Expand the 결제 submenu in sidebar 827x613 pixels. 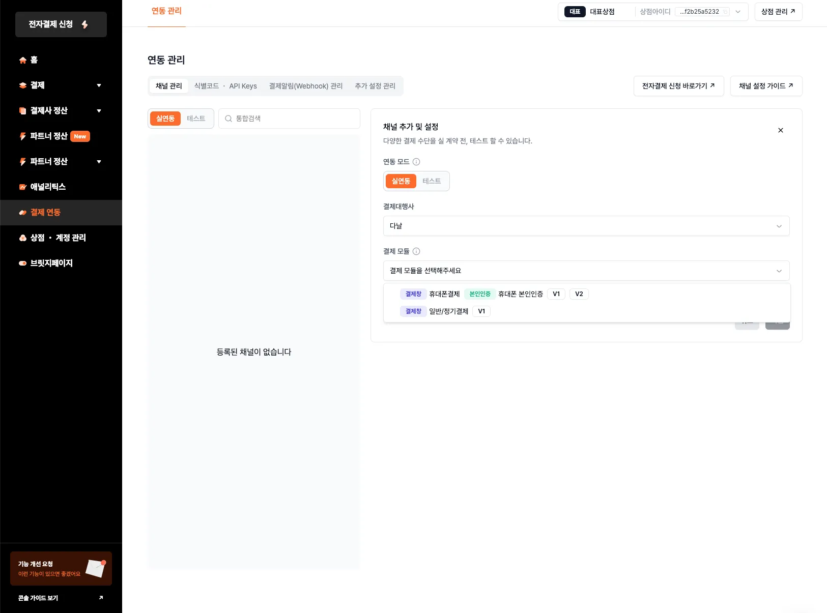coord(99,85)
